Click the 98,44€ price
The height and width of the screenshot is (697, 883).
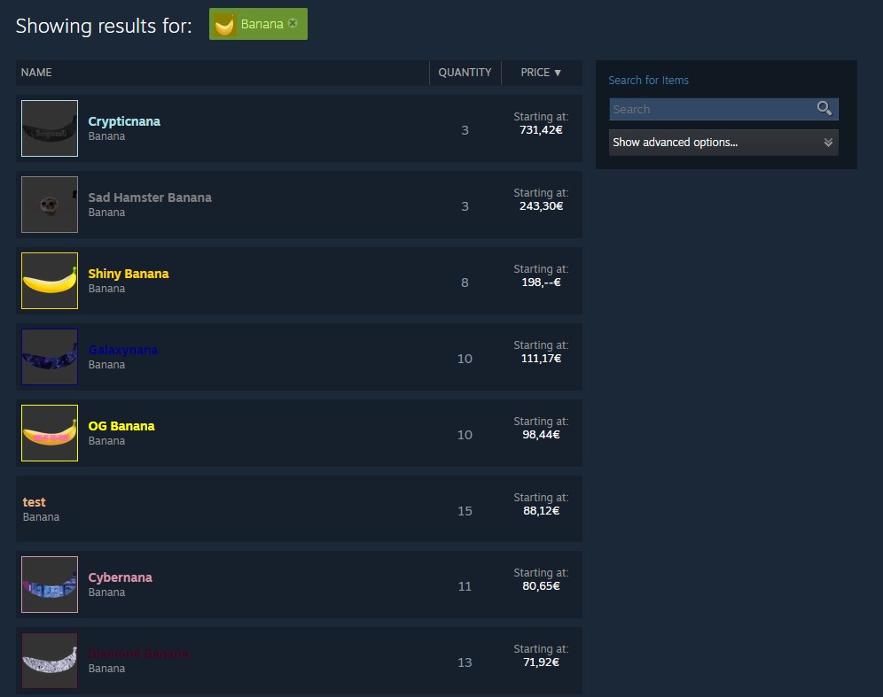pos(541,434)
